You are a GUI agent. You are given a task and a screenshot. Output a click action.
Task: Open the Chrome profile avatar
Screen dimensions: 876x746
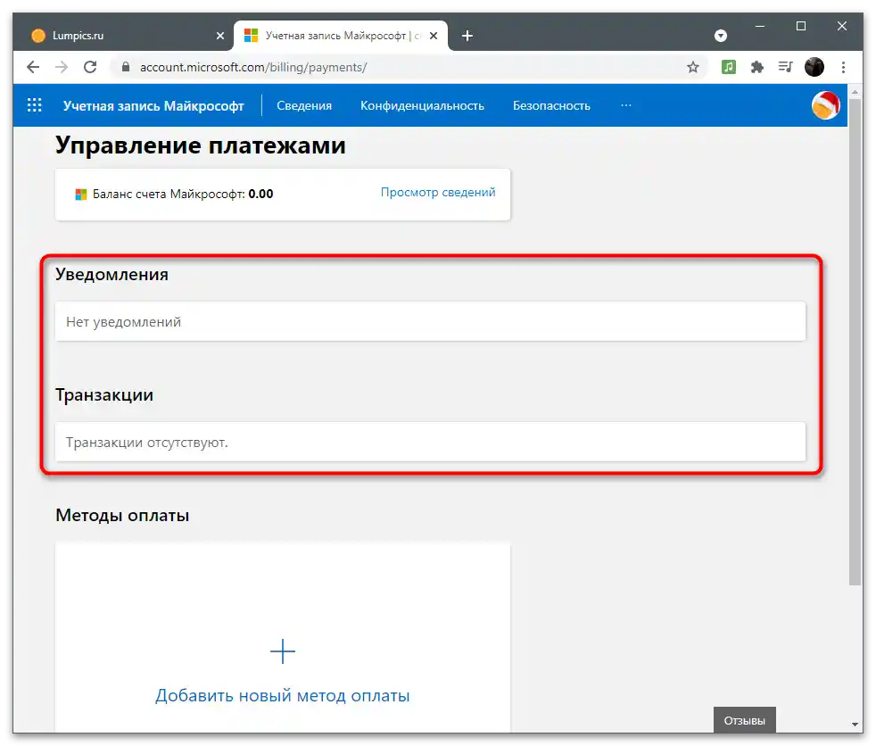814,67
